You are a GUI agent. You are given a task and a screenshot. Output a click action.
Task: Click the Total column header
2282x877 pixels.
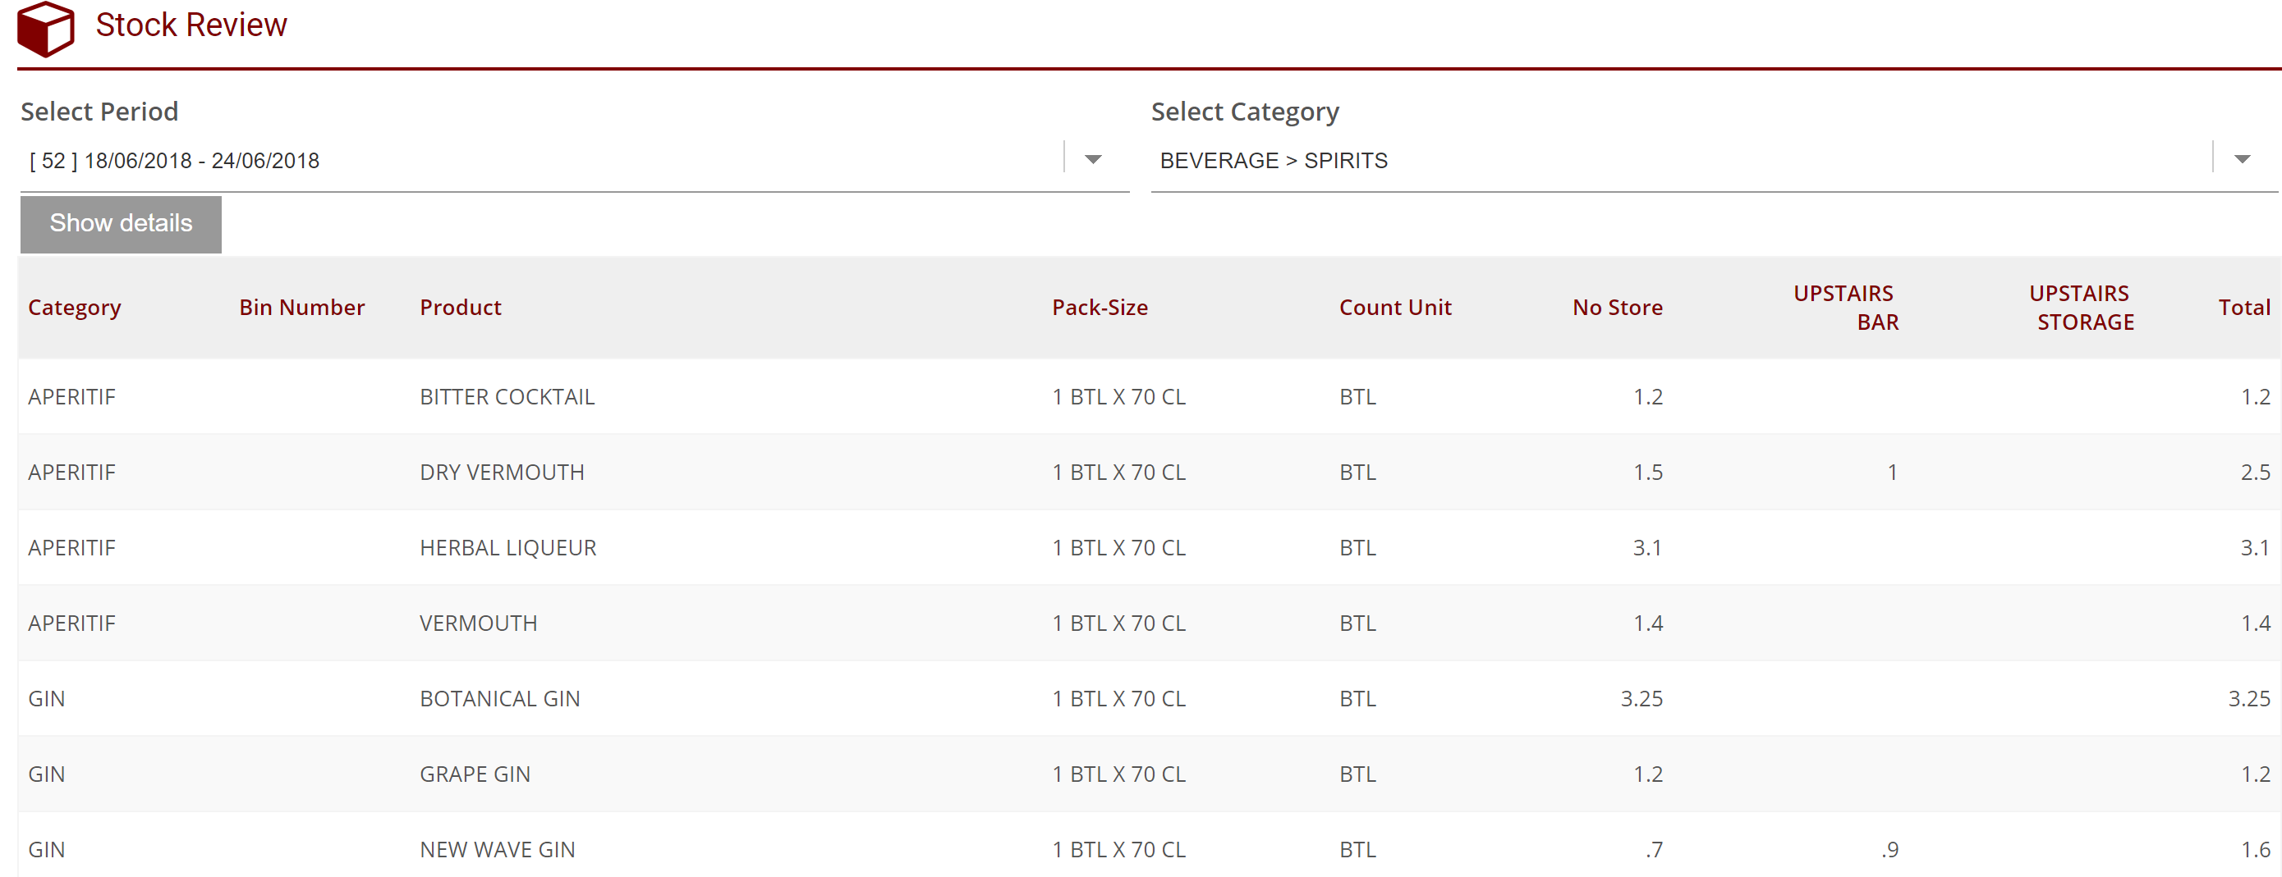click(x=2243, y=307)
